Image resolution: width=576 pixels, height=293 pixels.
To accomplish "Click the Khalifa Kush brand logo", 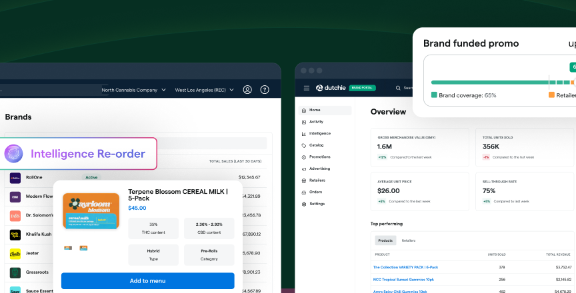I will click(x=15, y=235).
